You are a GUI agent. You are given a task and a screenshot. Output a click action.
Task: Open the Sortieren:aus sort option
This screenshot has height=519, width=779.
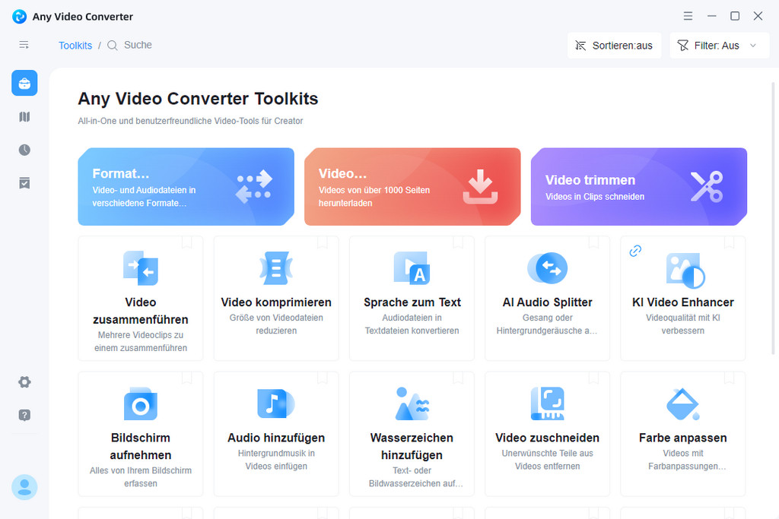tap(614, 46)
